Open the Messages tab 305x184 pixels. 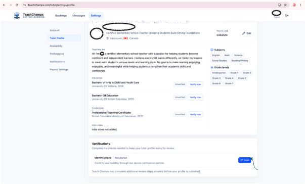click(x=78, y=16)
